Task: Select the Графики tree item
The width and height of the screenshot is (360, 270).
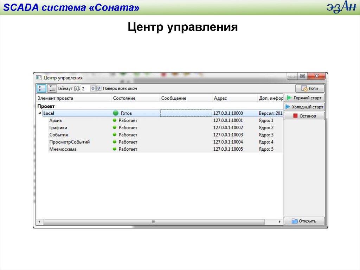Action: pos(58,127)
